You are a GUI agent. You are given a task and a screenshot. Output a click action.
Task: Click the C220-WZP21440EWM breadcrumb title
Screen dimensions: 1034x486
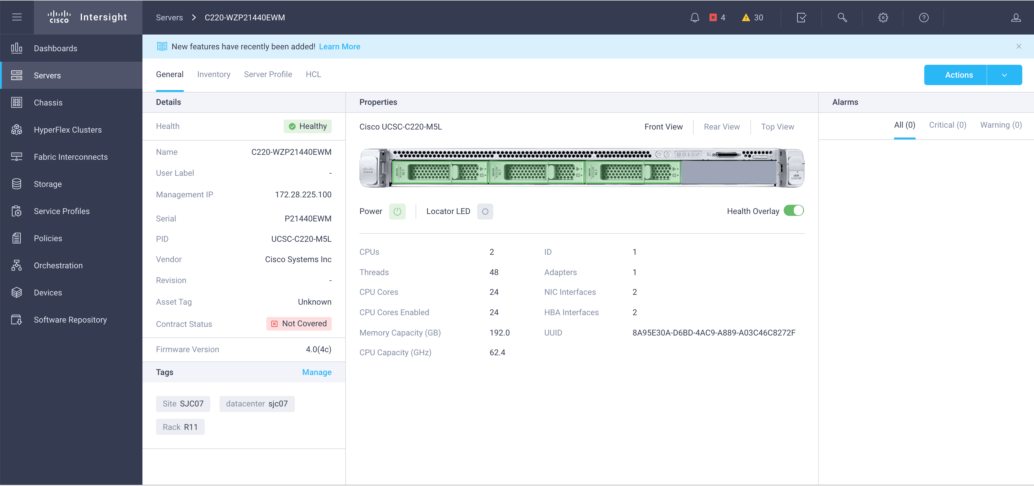tap(244, 18)
